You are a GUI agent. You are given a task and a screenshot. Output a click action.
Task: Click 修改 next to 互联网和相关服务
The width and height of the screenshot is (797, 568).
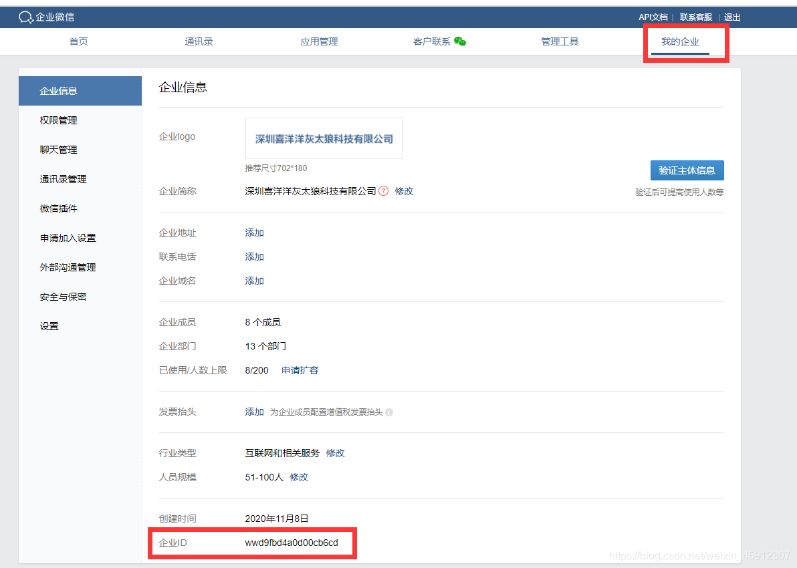coord(336,453)
